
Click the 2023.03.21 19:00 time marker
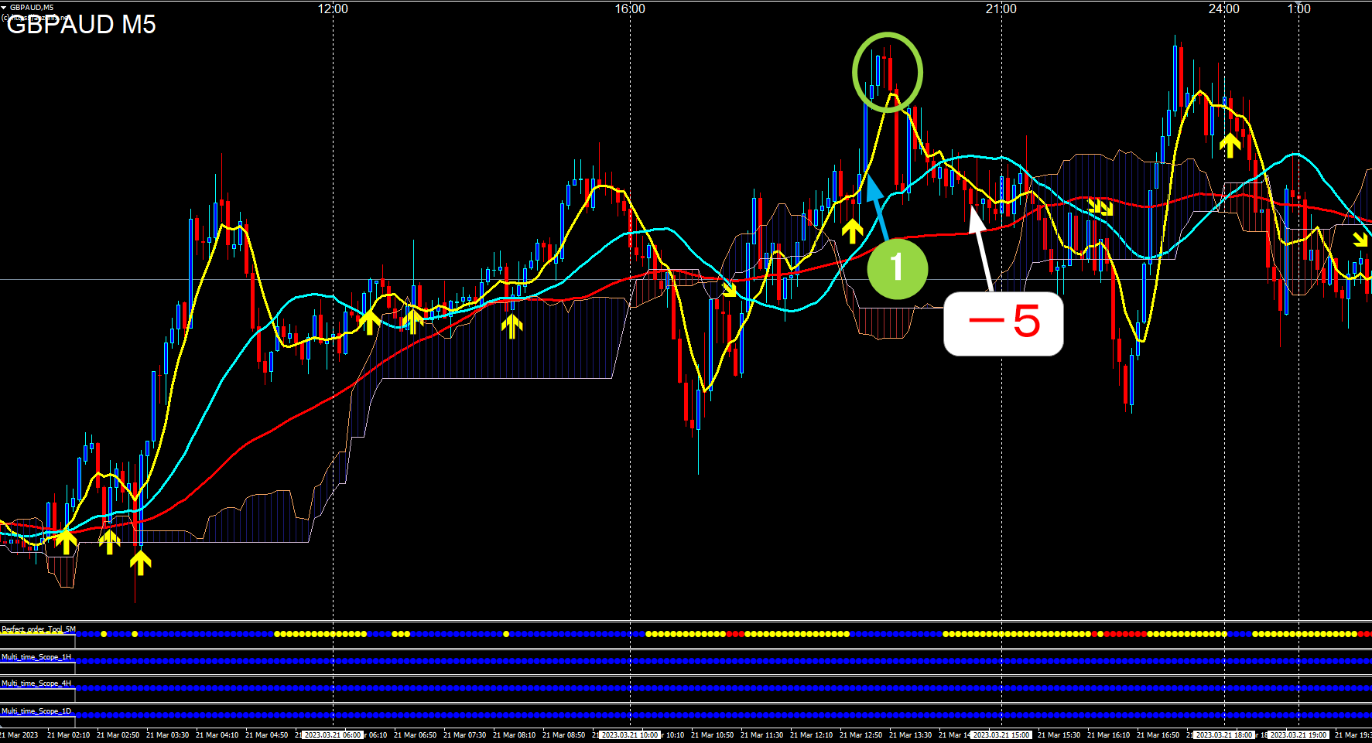click(1298, 735)
